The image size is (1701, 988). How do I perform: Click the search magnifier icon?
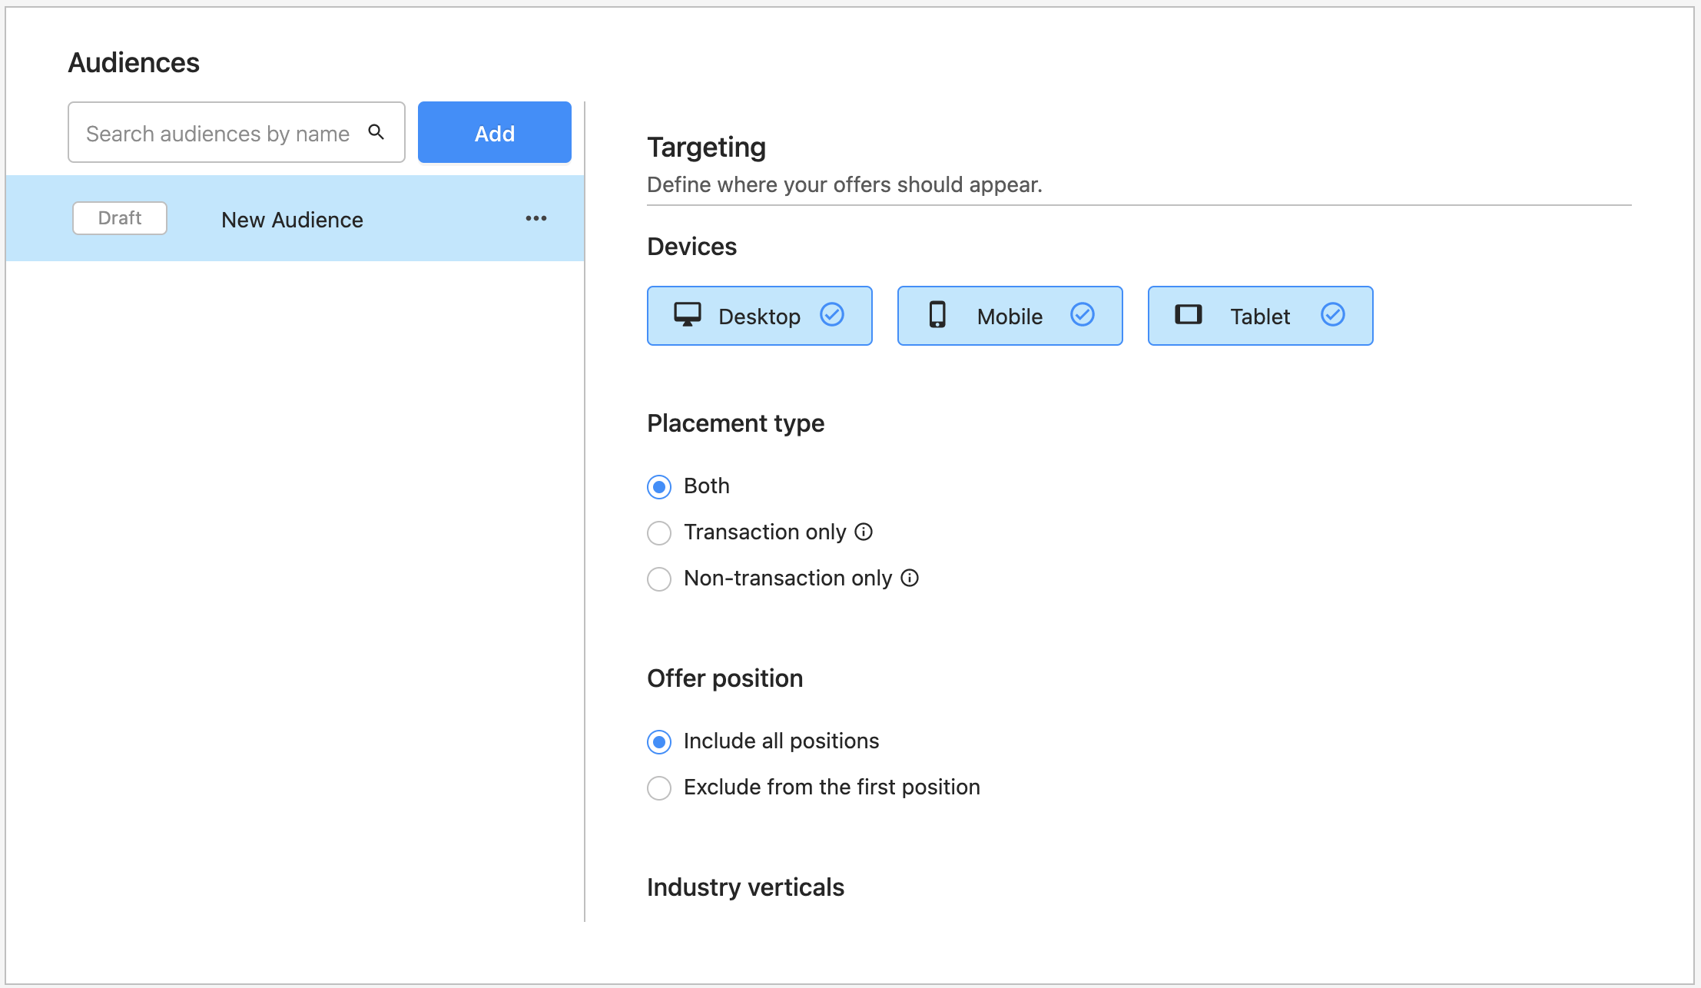[376, 132]
